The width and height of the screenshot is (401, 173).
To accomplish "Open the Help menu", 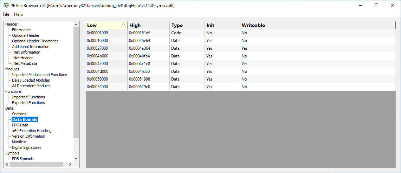I will (18, 14).
